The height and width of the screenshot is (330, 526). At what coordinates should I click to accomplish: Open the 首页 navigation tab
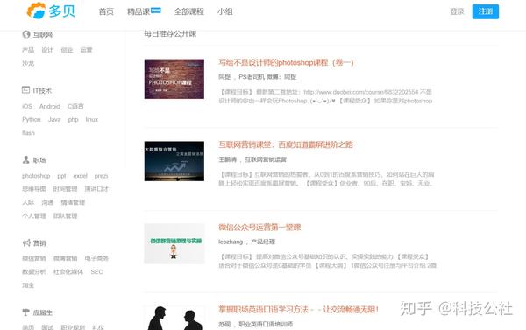click(106, 11)
